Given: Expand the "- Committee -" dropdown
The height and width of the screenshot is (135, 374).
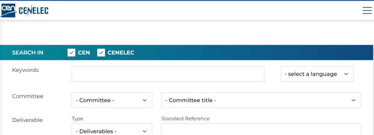Looking at the screenshot, I should 112,100.
